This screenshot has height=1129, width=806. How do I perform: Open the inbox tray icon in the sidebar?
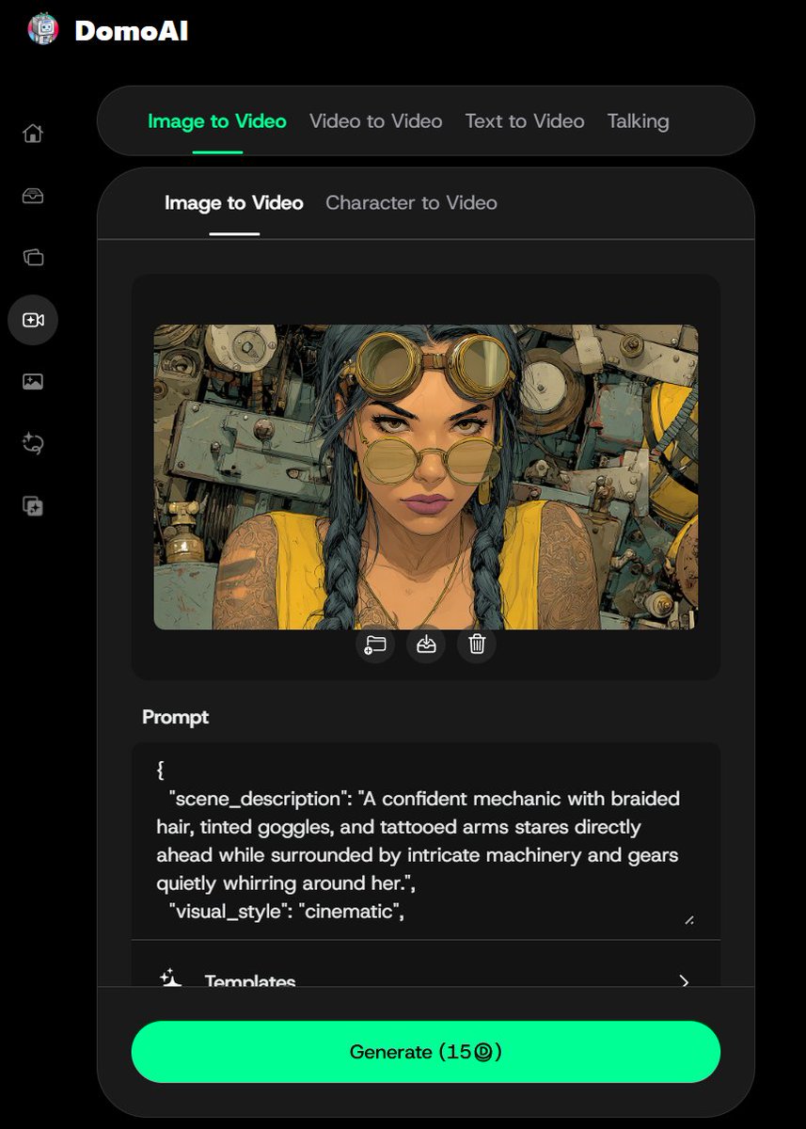pyautogui.click(x=33, y=196)
